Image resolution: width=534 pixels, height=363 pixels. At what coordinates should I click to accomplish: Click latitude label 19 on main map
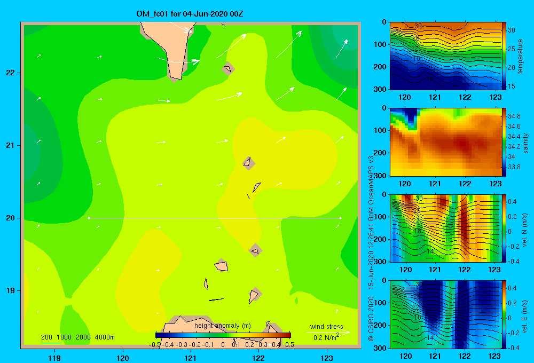[10, 290]
